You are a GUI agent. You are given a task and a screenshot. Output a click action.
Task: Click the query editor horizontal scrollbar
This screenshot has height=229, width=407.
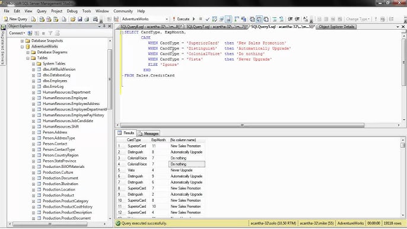click(242, 125)
